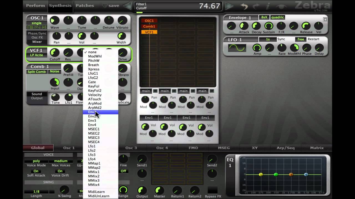Toggle Voice Drift On switch
This screenshot has width=355, height=199.
(60, 171)
